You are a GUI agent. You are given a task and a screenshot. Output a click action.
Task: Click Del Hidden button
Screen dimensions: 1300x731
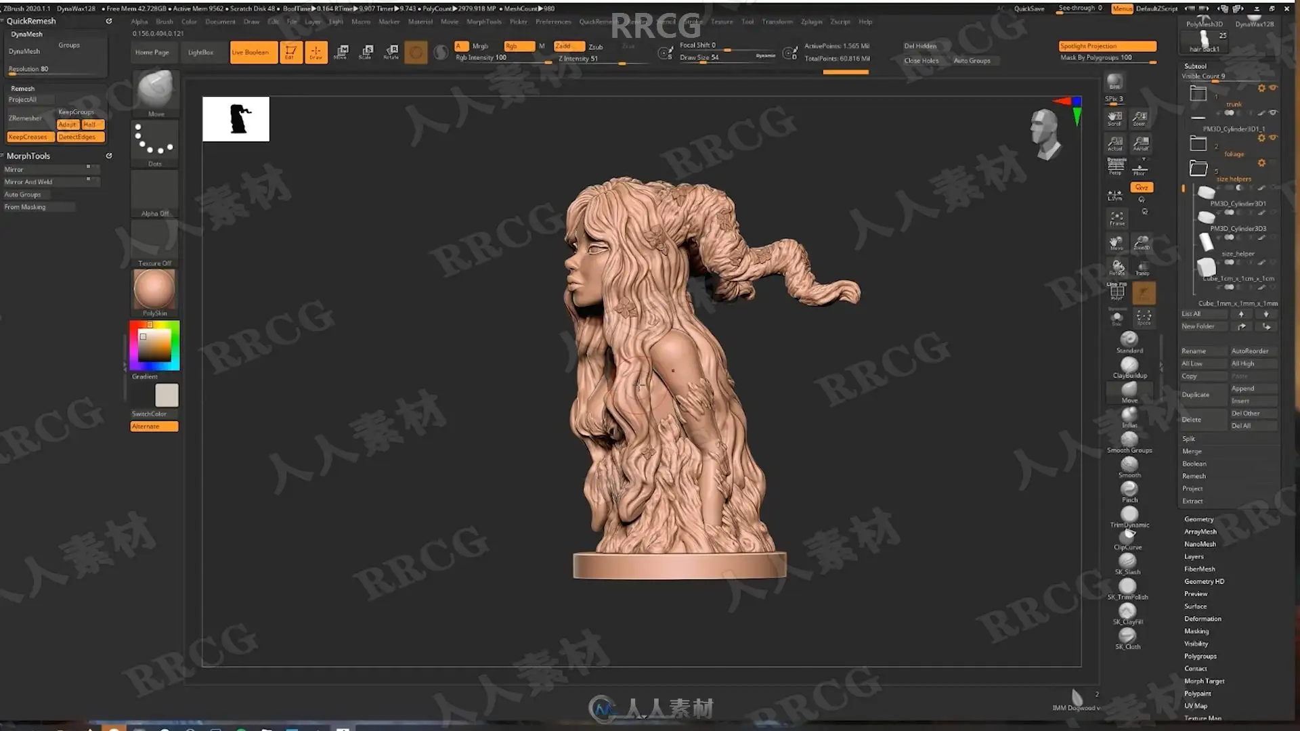[x=920, y=46]
